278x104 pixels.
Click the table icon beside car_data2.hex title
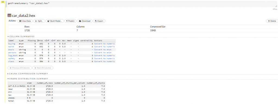(10, 15)
